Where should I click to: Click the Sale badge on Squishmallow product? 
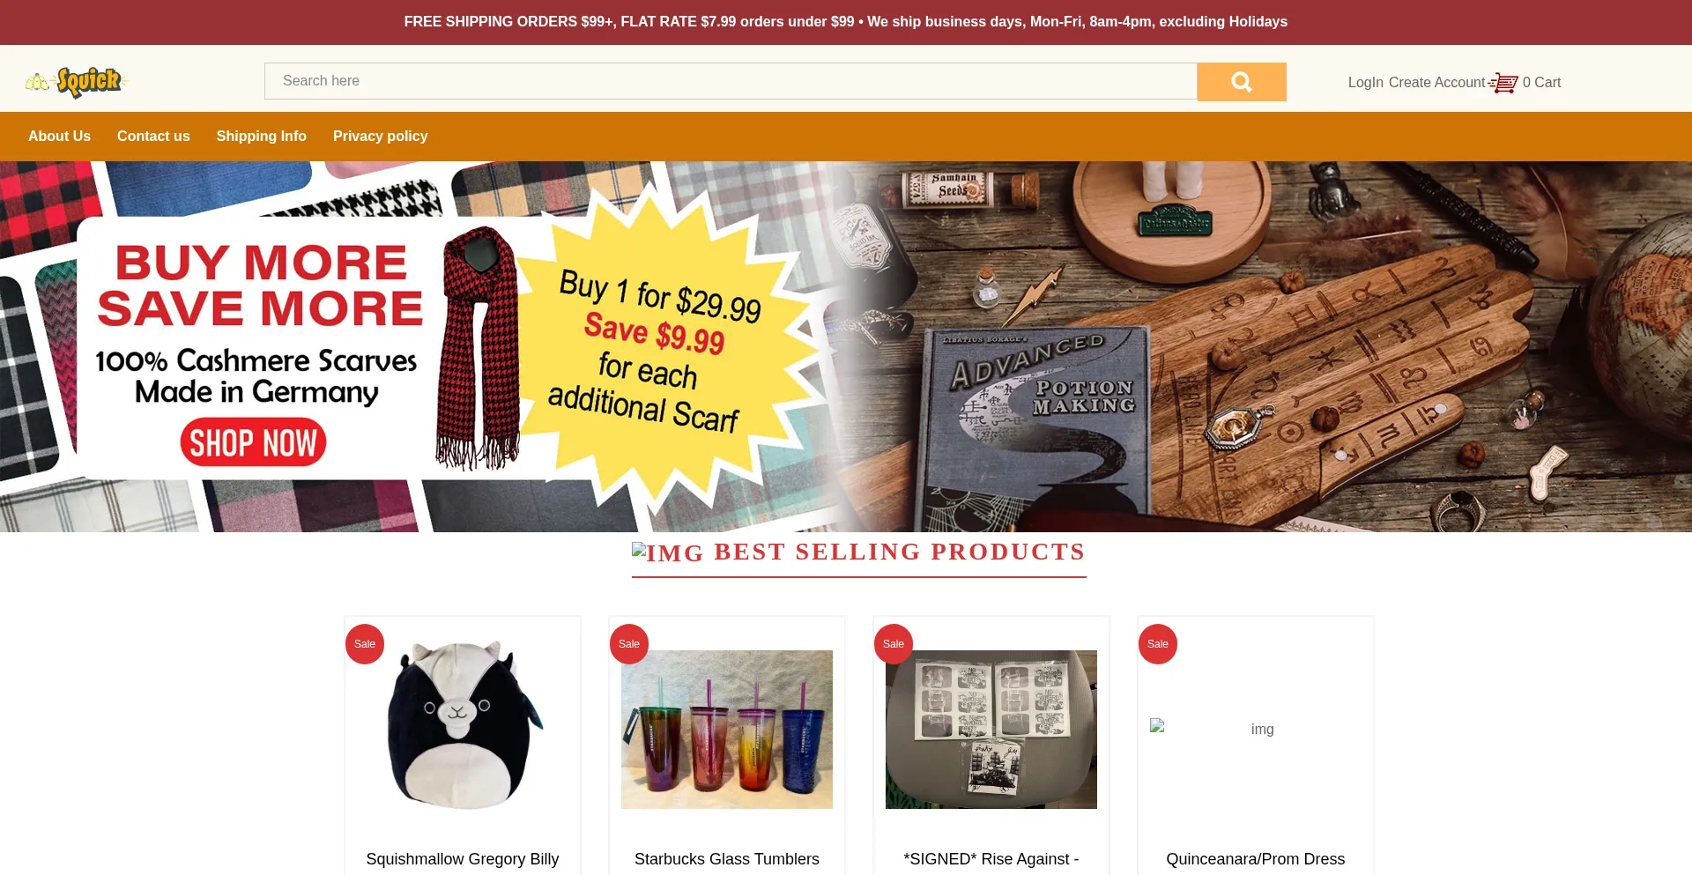(365, 644)
